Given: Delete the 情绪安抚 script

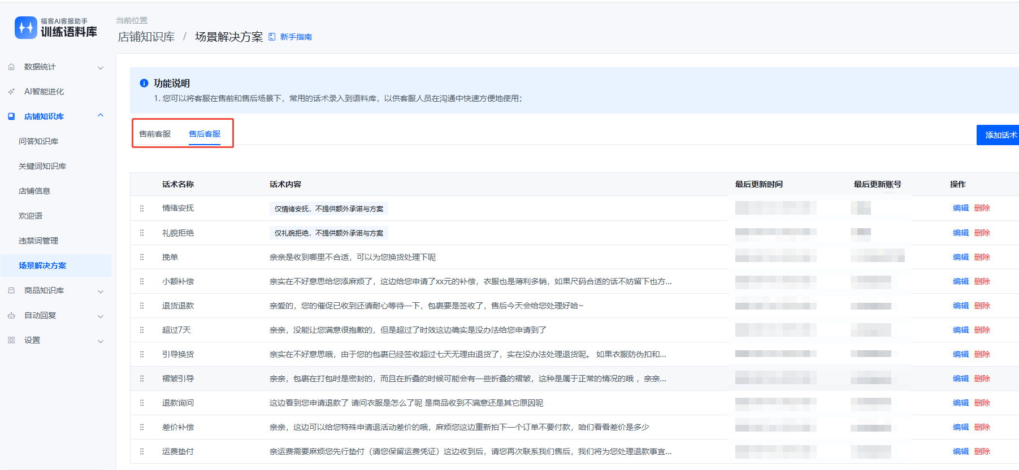Looking at the screenshot, I should coord(982,208).
